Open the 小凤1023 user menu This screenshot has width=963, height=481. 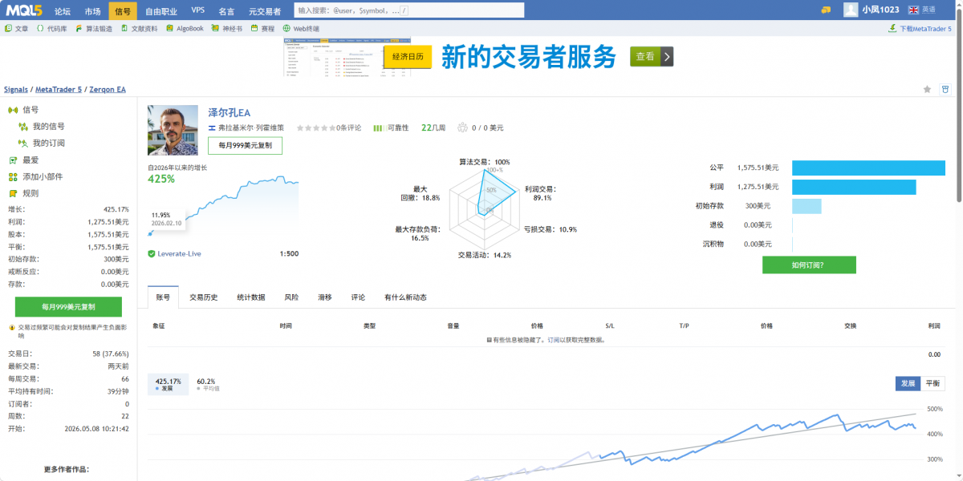(880, 10)
